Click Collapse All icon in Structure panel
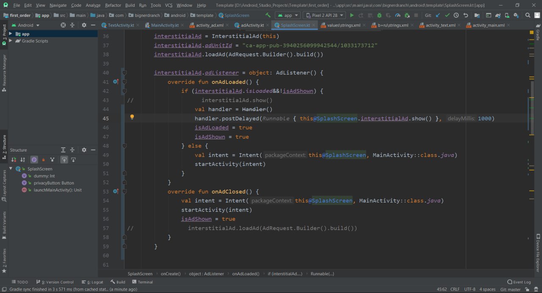The image size is (542, 293). click(72, 150)
